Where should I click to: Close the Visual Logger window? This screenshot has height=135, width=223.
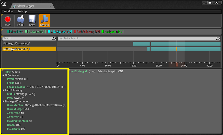point(217,3)
